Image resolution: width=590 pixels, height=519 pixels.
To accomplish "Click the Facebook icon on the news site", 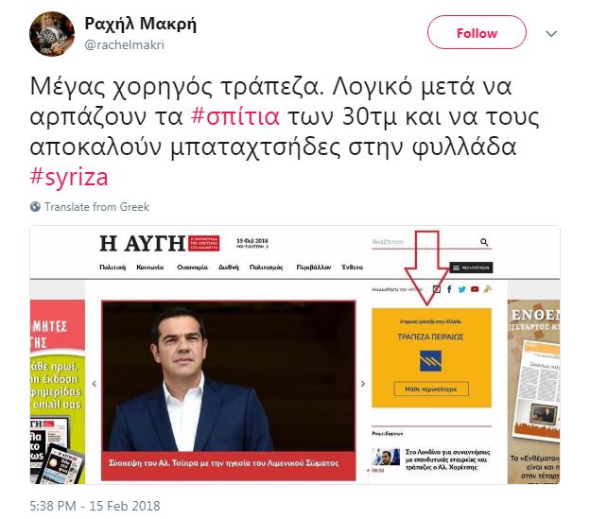I will [449, 289].
